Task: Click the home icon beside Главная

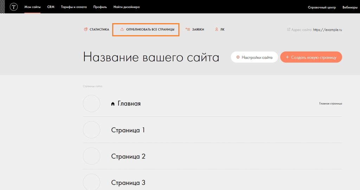Action: coord(113,104)
